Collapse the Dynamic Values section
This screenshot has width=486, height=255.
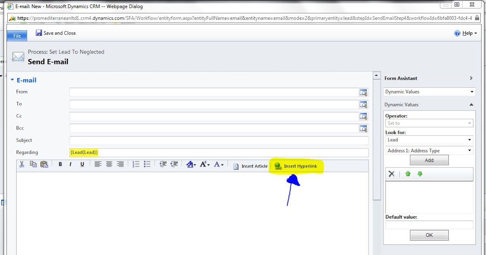[x=471, y=104]
